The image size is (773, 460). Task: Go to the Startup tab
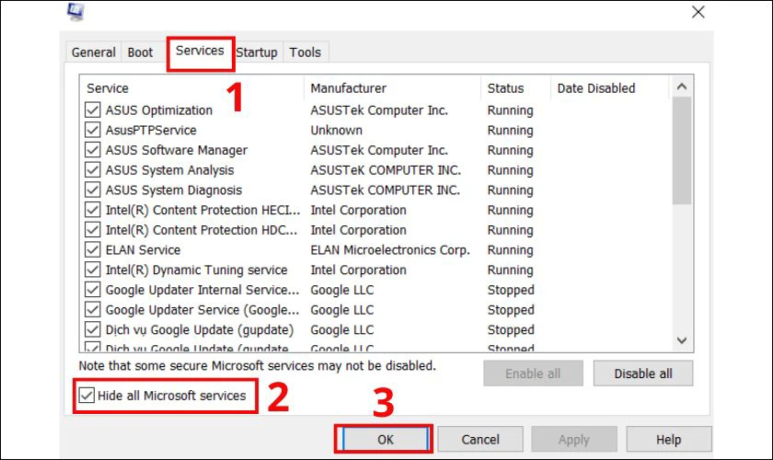tap(257, 52)
